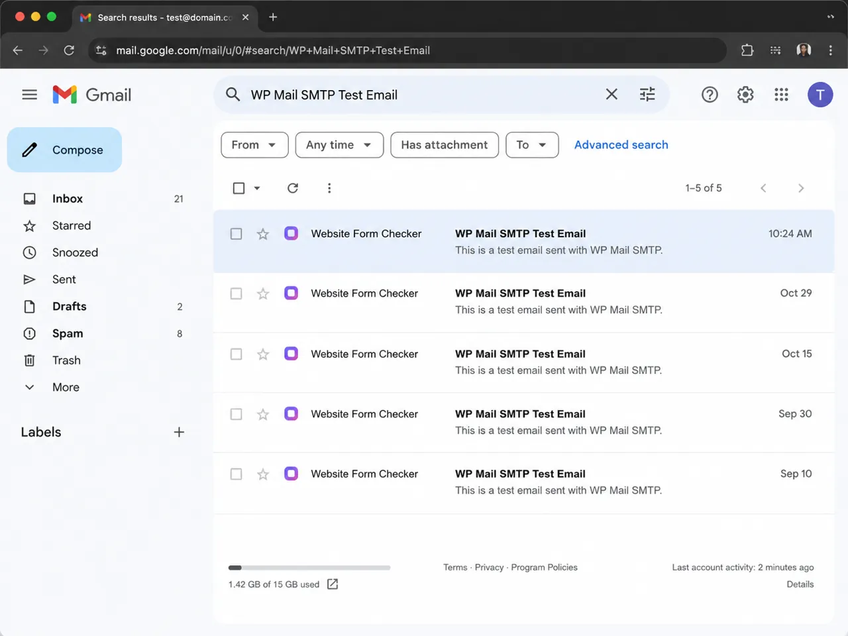Click the storage usage bar

309,568
